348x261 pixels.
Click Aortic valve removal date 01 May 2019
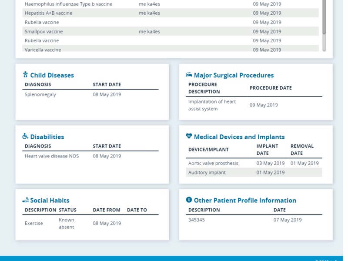(x=304, y=163)
